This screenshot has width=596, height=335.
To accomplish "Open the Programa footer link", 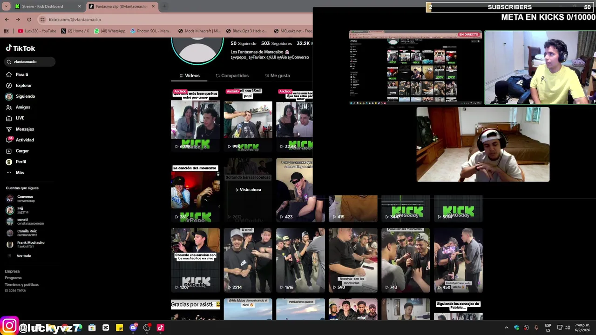I will [13, 278].
